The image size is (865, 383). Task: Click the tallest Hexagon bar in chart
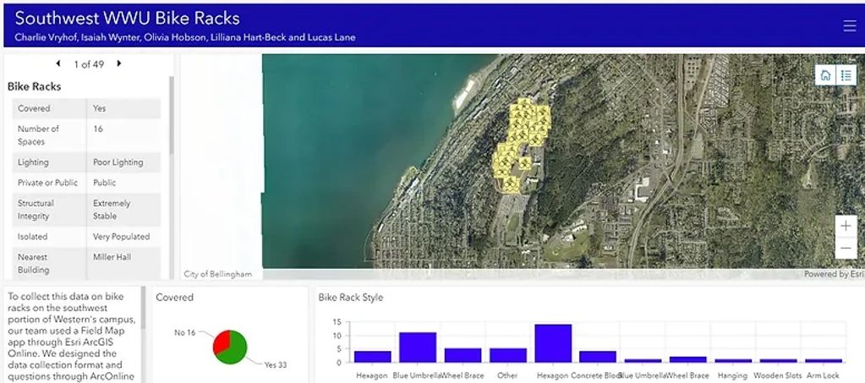tap(553, 342)
